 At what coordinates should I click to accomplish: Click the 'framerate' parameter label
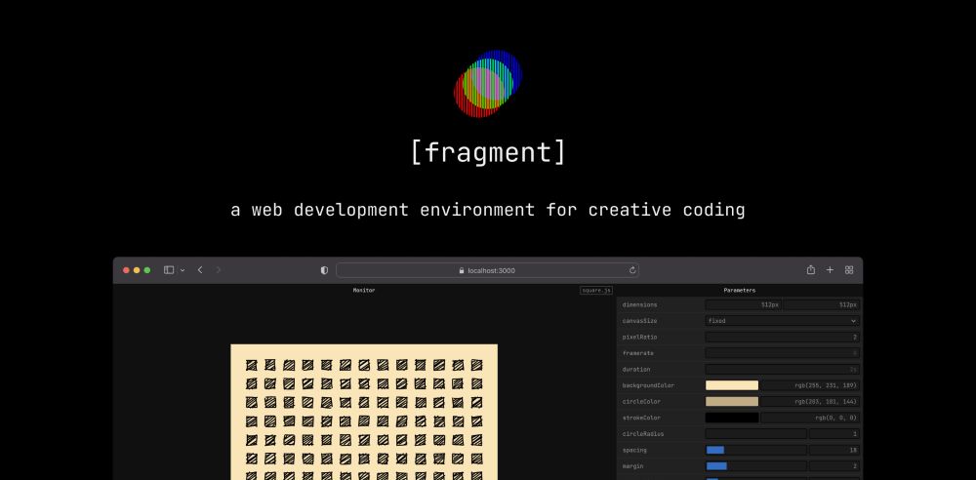coord(637,353)
